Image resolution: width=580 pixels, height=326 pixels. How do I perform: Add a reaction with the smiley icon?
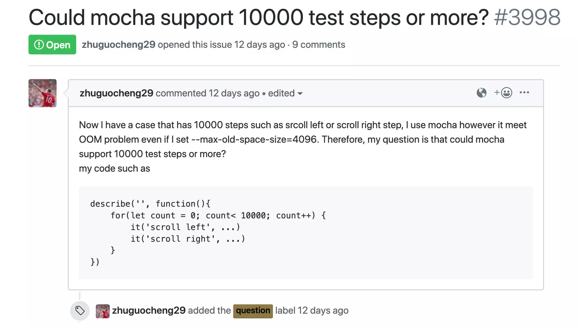pyautogui.click(x=503, y=93)
